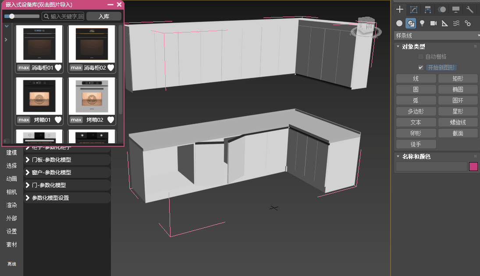
Task: Switch to the 设置 side tab
Action: (x=12, y=231)
